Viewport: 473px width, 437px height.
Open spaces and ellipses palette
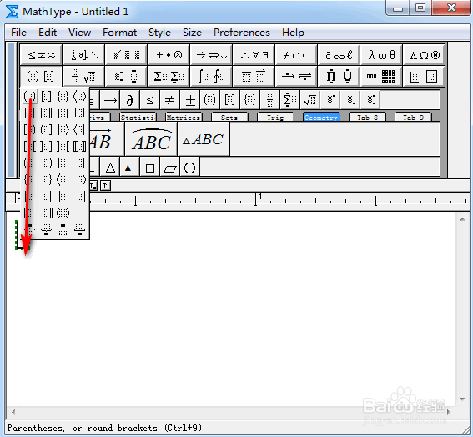[84, 55]
